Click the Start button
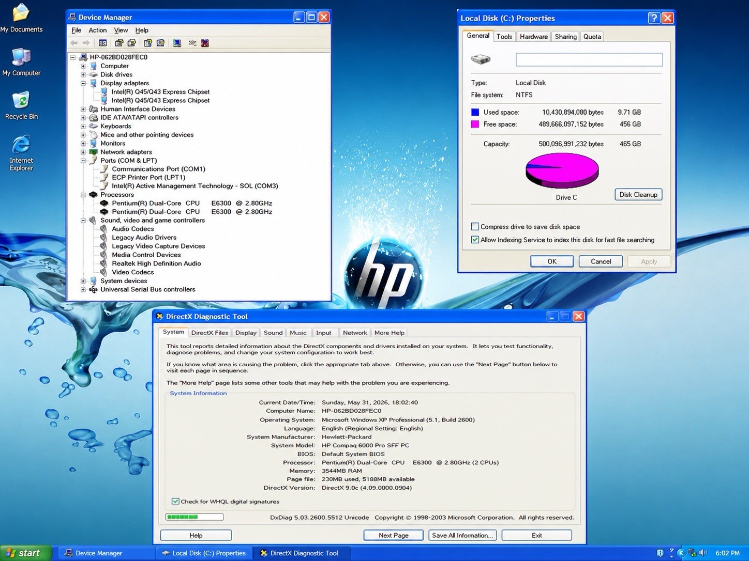This screenshot has height=561, width=749. 26,553
